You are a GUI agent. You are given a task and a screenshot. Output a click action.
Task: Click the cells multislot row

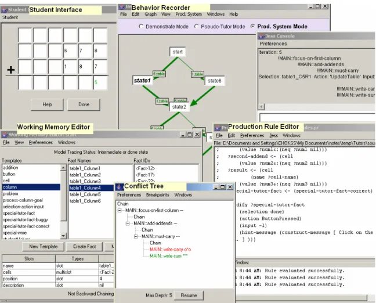click(58, 272)
